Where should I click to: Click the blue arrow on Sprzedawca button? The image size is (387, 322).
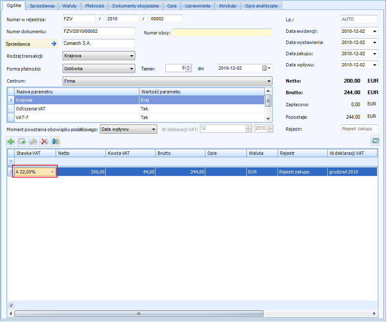click(x=54, y=44)
